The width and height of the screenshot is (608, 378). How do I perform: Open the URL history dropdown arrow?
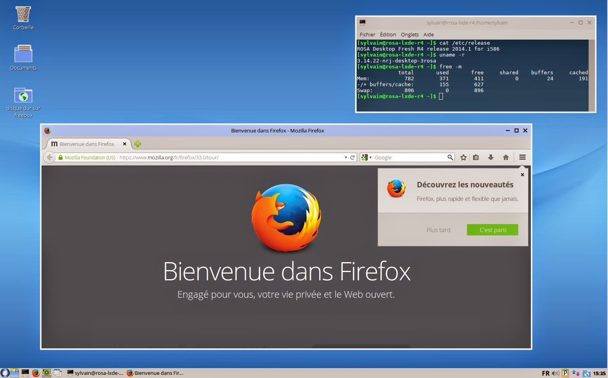pos(346,157)
